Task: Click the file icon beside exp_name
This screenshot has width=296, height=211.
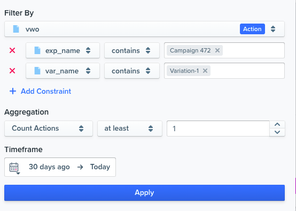Action: 37,50
